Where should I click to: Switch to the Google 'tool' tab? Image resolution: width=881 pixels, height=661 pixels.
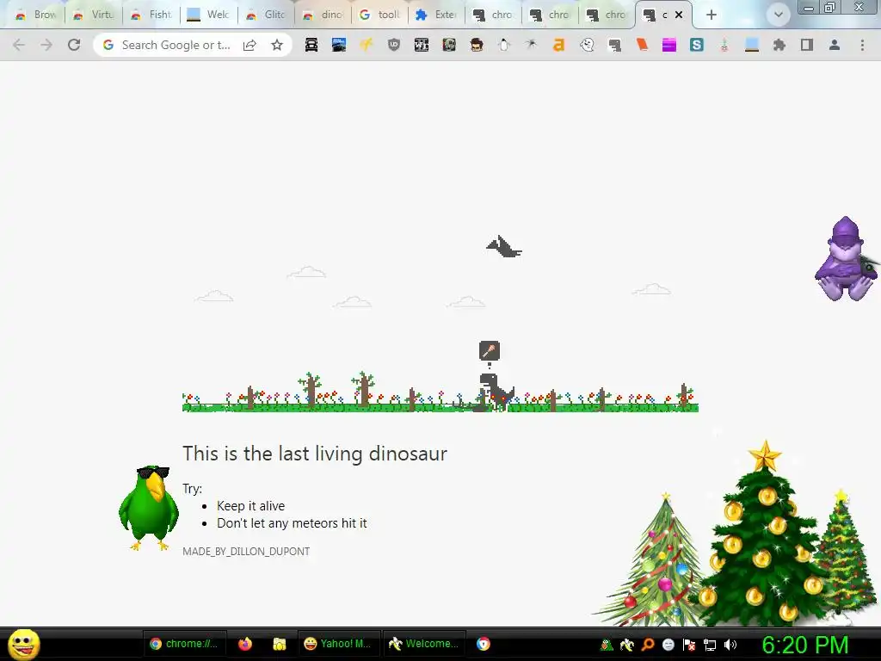[380, 15]
